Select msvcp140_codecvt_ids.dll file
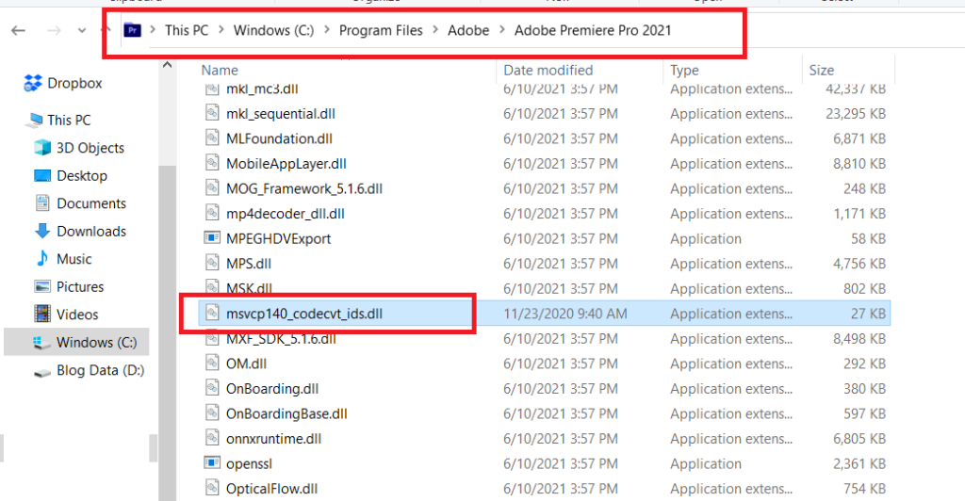This screenshot has width=965, height=501. pyautogui.click(x=304, y=314)
